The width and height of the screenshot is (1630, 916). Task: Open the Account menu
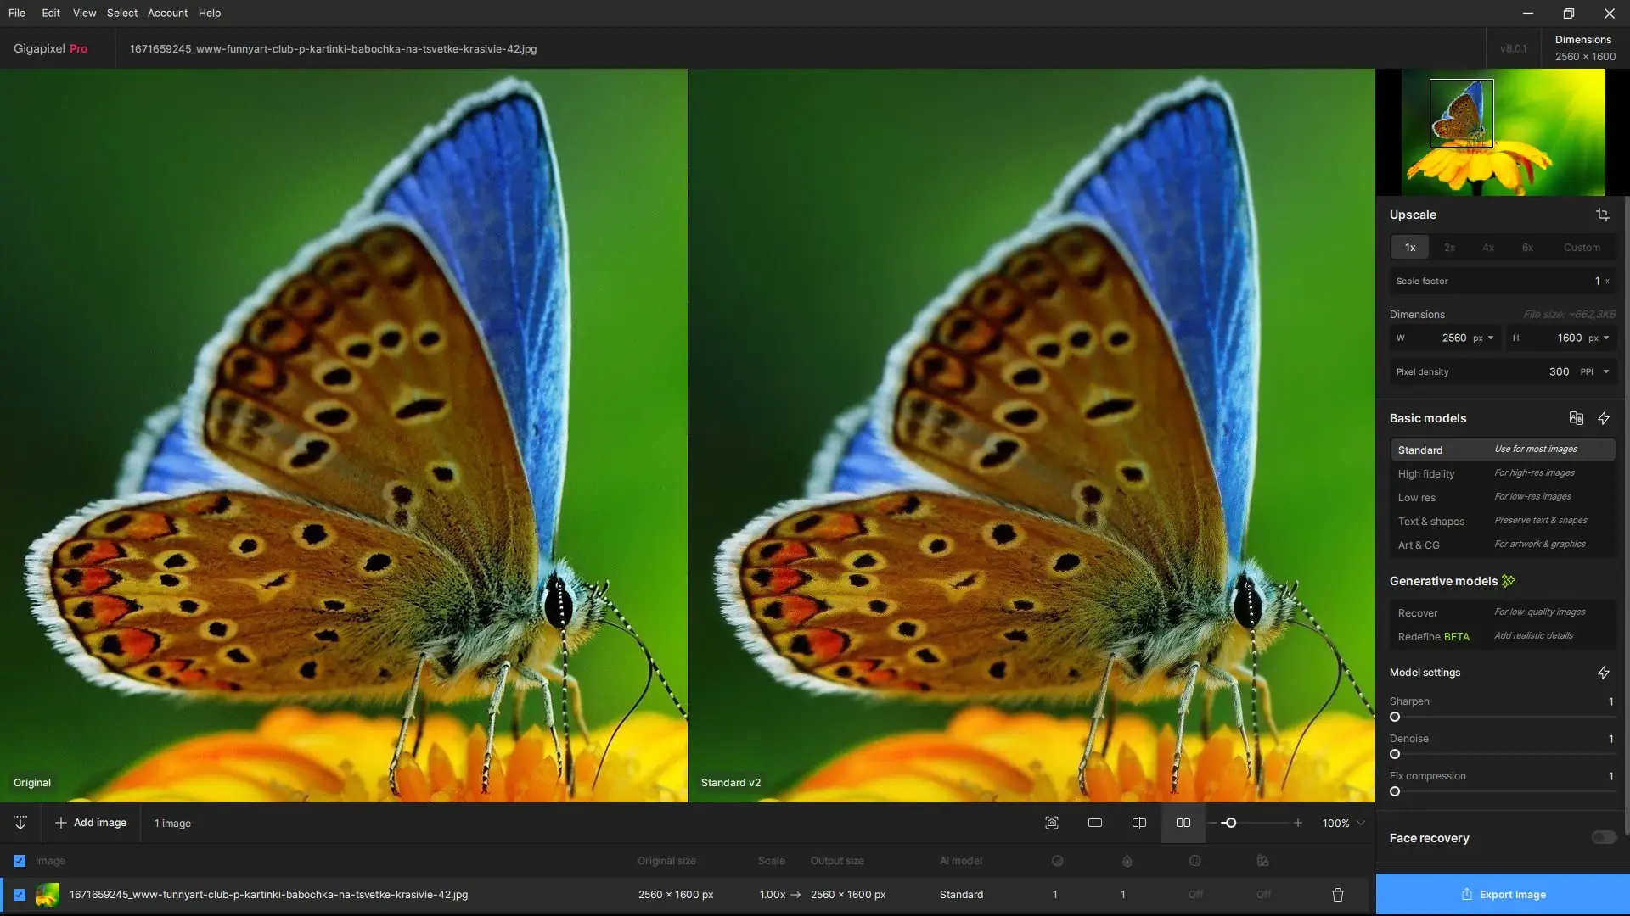tap(167, 13)
